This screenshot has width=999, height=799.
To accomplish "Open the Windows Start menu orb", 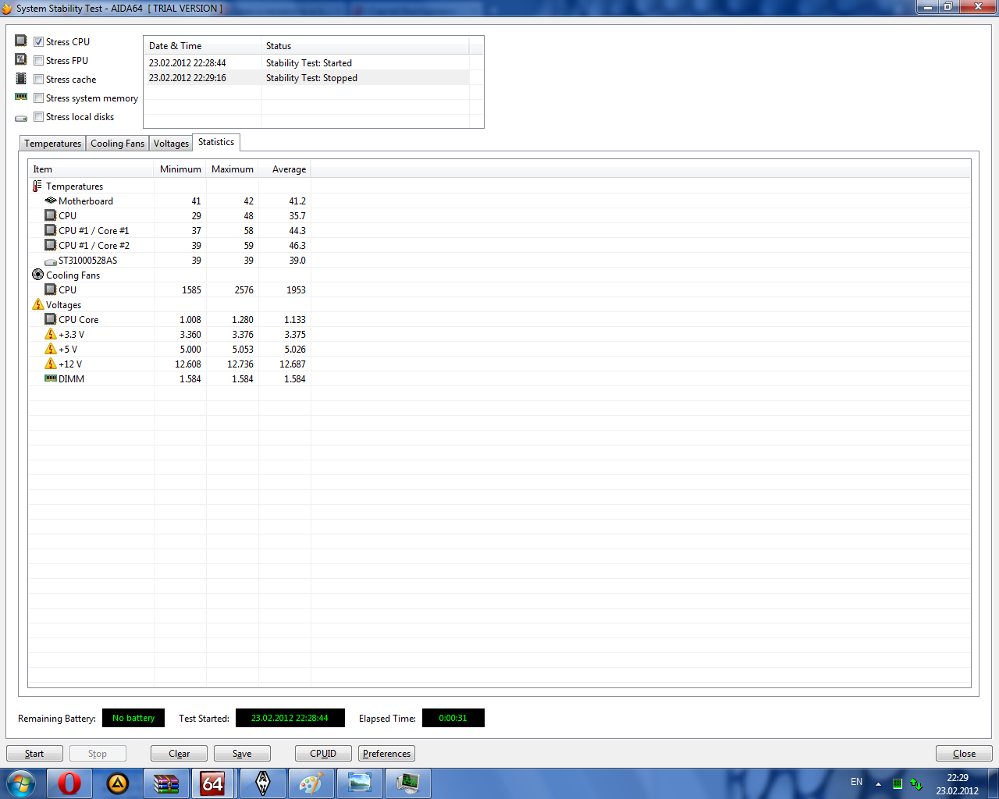I will click(x=20, y=783).
